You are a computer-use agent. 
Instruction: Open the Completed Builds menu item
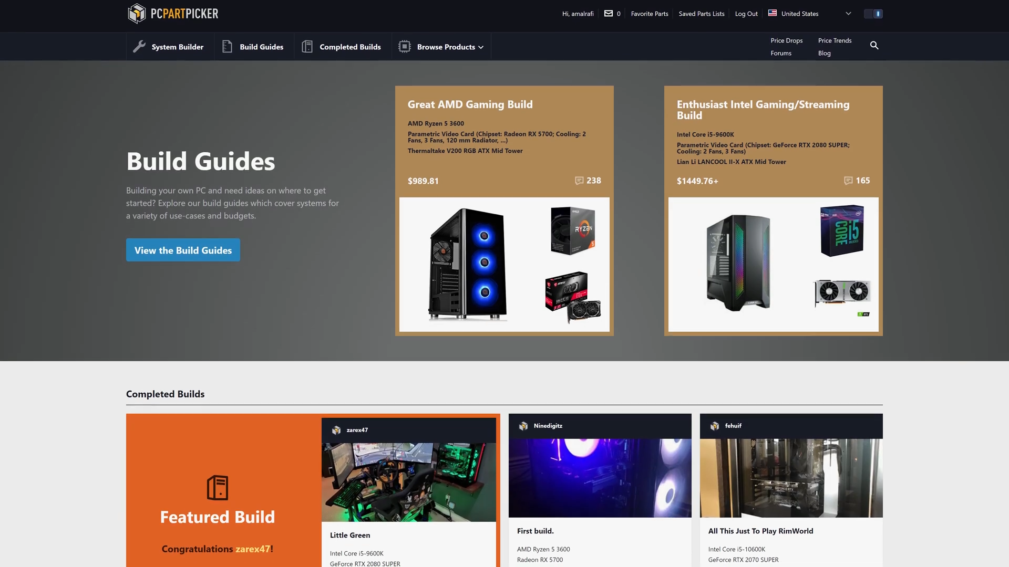click(x=343, y=47)
